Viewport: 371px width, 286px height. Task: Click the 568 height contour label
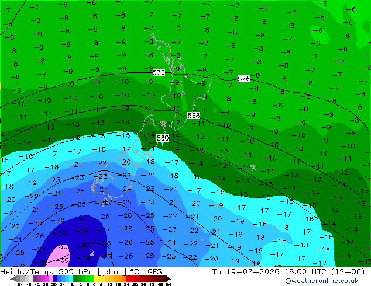(194, 116)
